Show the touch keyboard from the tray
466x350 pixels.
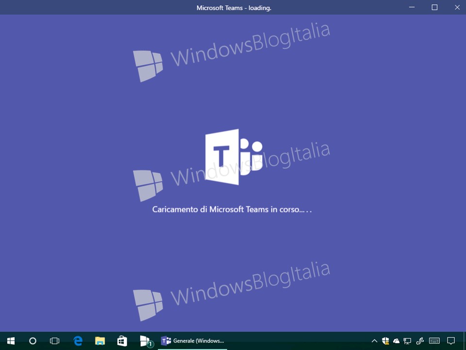(434, 341)
